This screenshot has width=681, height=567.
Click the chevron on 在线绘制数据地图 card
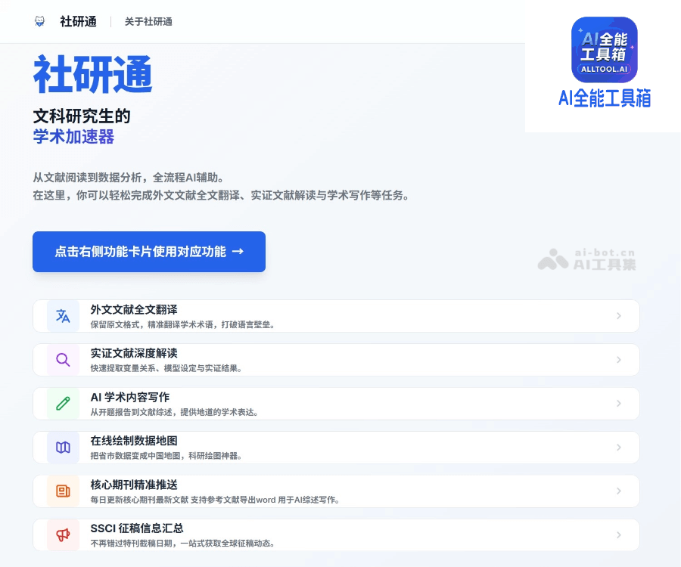pyautogui.click(x=619, y=448)
